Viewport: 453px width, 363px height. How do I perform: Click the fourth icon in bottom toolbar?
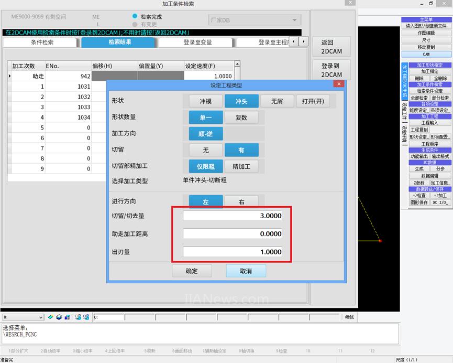[78, 317]
